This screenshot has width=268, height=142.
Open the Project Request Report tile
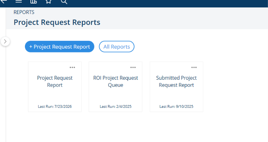pyautogui.click(x=55, y=81)
